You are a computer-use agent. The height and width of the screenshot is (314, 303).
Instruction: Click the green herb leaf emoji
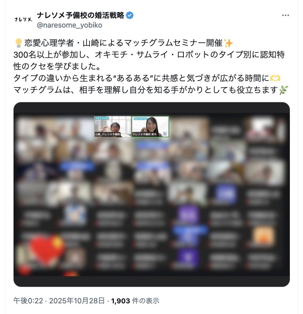pyautogui.click(x=284, y=90)
